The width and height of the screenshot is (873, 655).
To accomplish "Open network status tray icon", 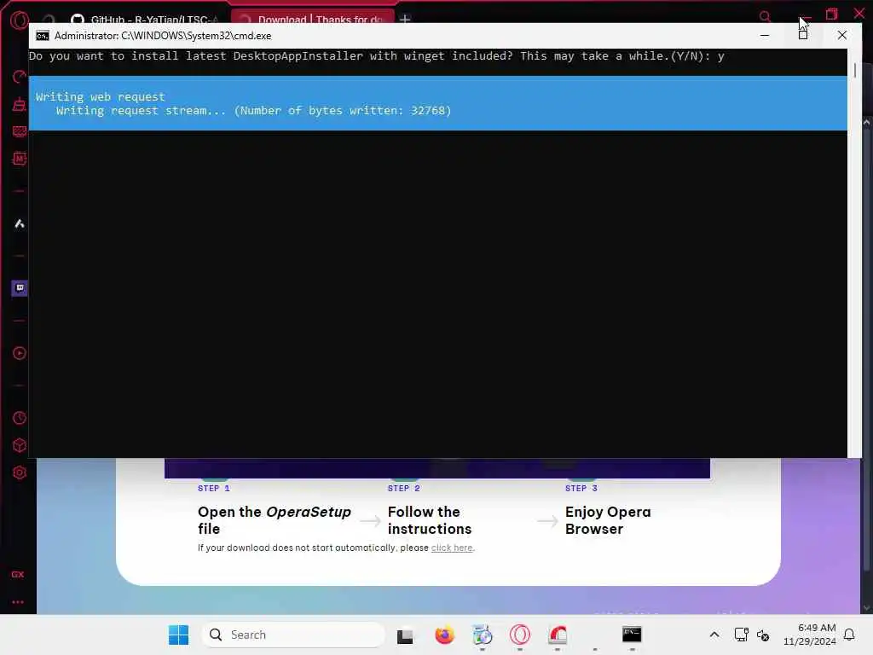I will pyautogui.click(x=742, y=635).
